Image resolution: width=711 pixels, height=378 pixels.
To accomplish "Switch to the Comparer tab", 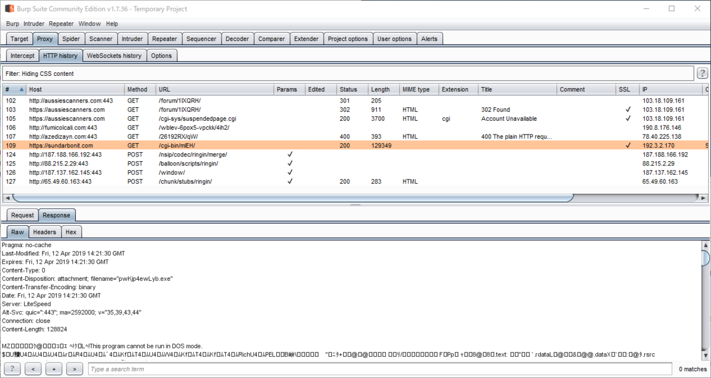I will [x=271, y=39].
